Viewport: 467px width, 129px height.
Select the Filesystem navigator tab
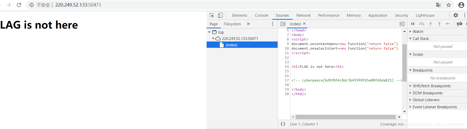point(232,24)
